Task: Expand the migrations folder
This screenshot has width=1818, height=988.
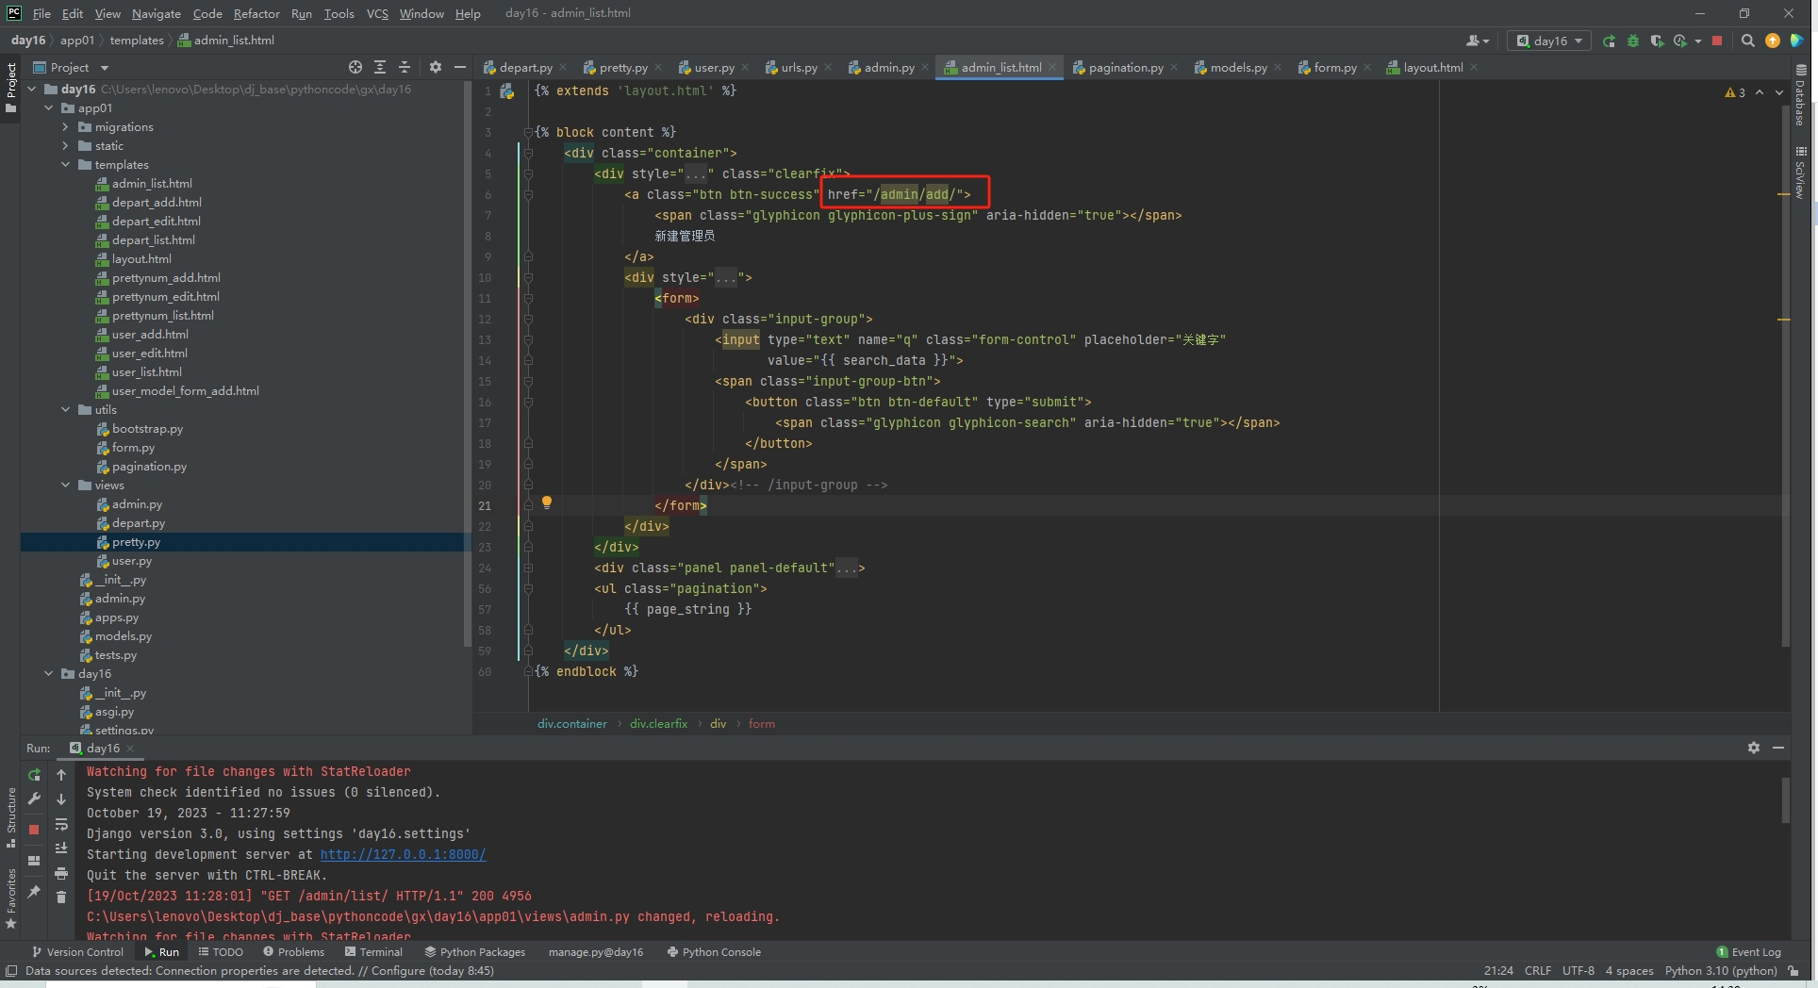Action: 65,127
